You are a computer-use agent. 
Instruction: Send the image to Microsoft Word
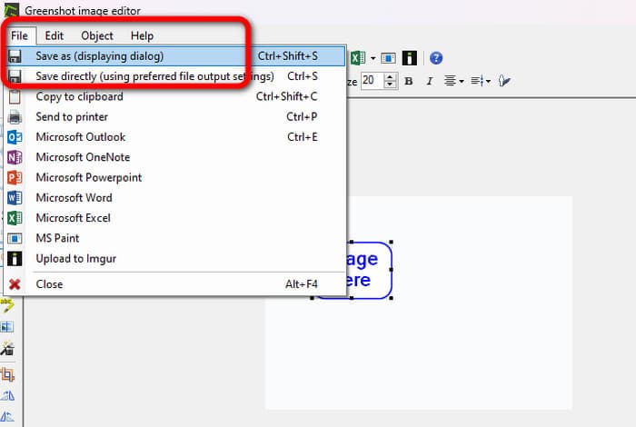[174, 198]
